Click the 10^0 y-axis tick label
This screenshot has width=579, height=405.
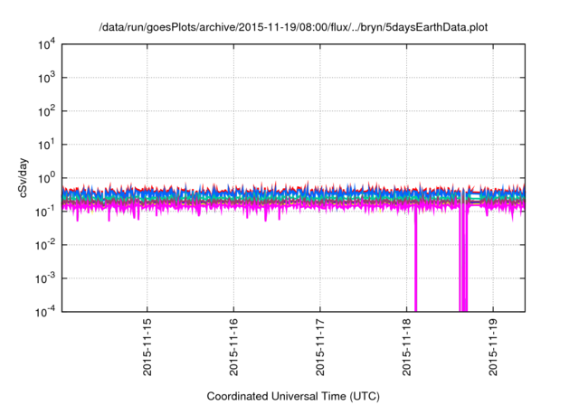[46, 178]
